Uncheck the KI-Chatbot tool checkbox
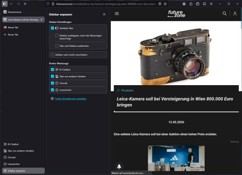This screenshot has width=242, height=175. (x=53, y=69)
